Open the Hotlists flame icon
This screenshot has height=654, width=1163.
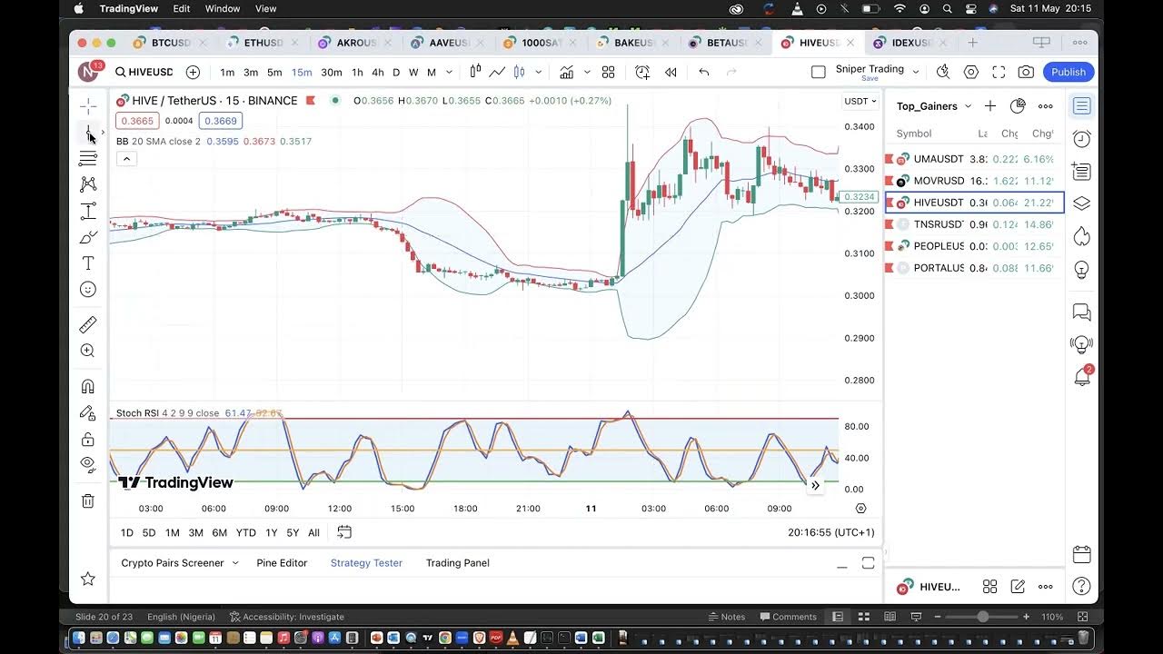(x=1081, y=236)
